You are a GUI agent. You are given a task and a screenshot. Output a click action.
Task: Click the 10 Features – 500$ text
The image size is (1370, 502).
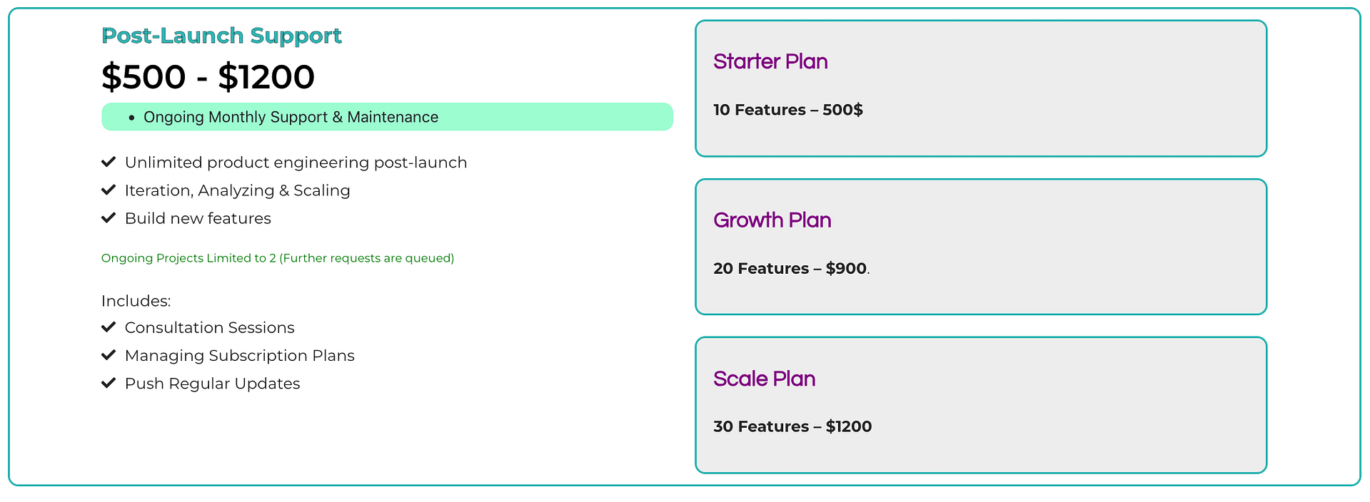pyautogui.click(x=787, y=110)
